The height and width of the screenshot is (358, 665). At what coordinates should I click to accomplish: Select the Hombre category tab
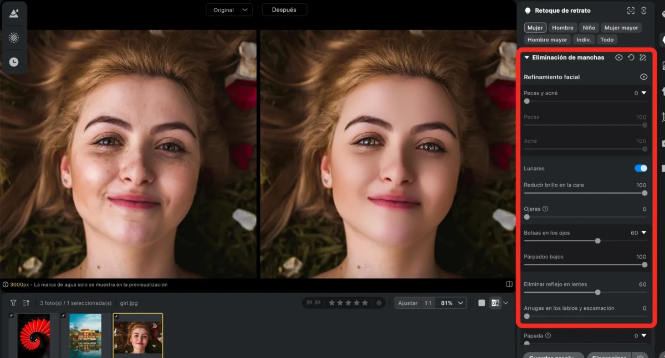562,28
